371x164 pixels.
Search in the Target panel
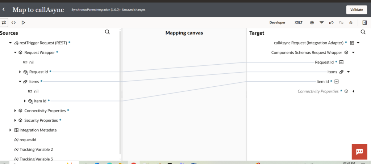click(x=363, y=32)
